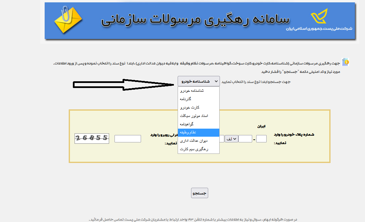This screenshot has height=222, width=365.
Task: Select the highlighted نظام وظیفه option
Action: point(198,133)
